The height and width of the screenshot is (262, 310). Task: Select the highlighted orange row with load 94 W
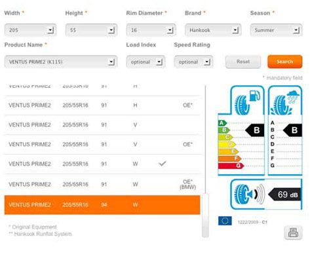coord(102,205)
